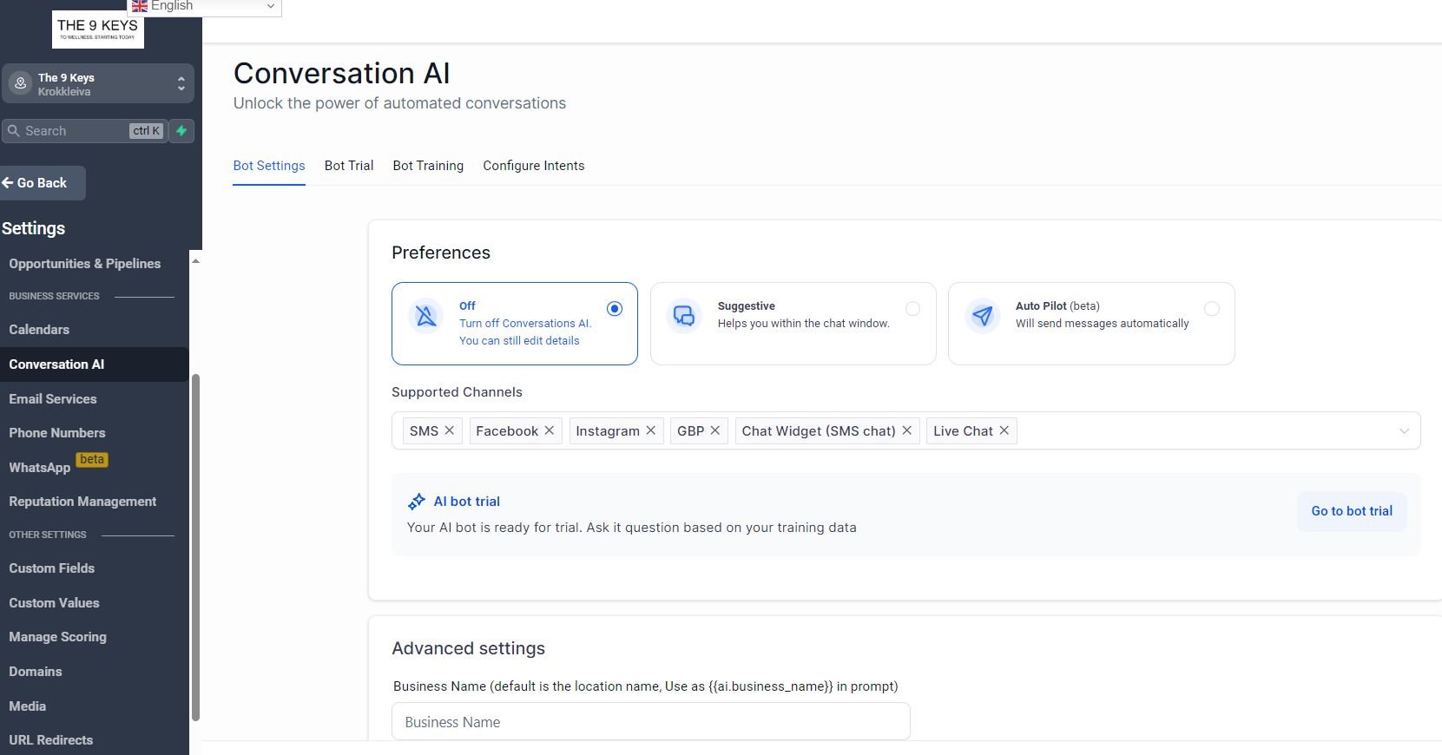Remove the Chat Widget (SMS chat) tag
Image resolution: width=1442 pixels, height=755 pixels.
pos(907,430)
